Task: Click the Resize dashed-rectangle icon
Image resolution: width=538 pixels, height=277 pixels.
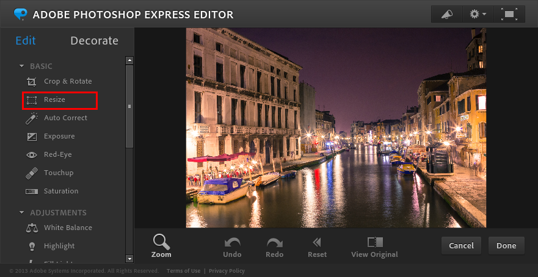Action: 32,100
